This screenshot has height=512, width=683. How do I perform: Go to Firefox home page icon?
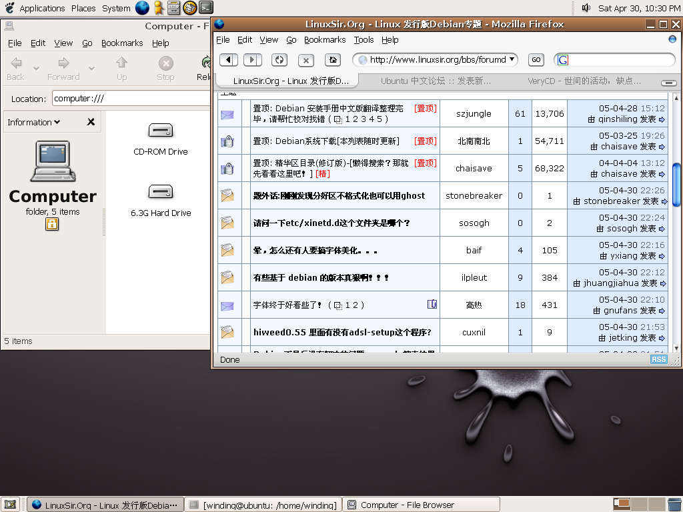pyautogui.click(x=333, y=59)
